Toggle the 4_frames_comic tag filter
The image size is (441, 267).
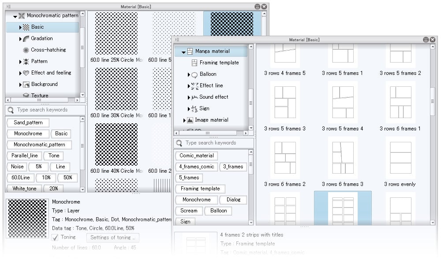(x=196, y=167)
